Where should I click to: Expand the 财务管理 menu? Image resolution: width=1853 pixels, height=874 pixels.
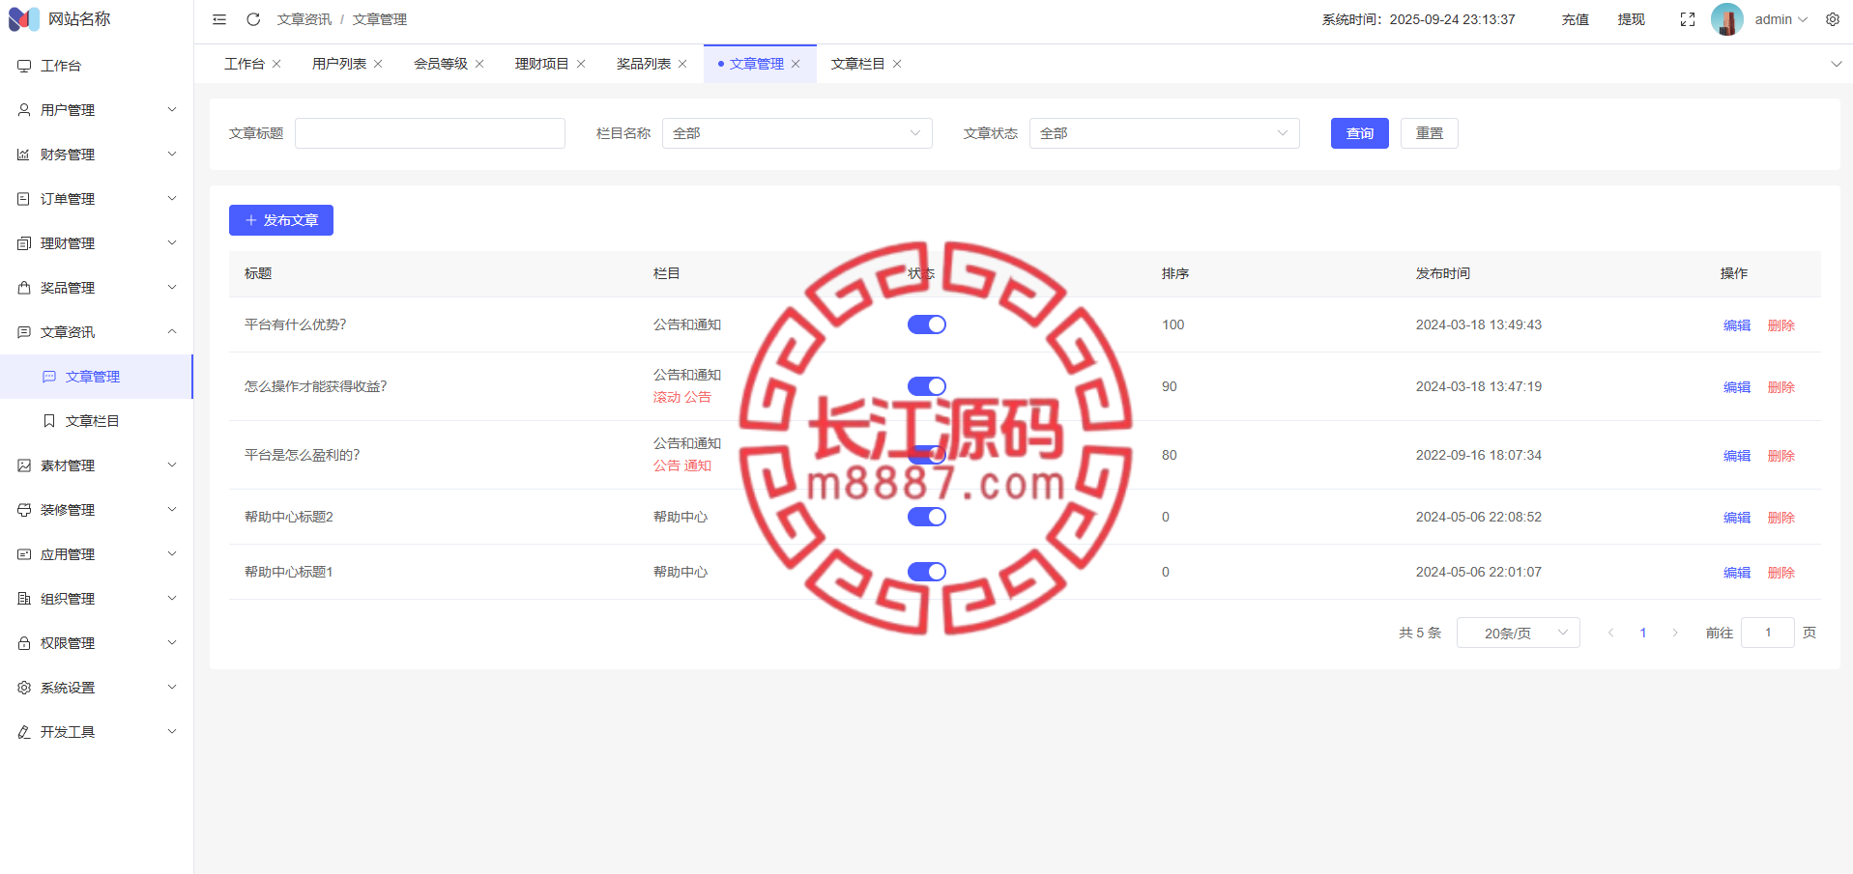click(x=172, y=155)
